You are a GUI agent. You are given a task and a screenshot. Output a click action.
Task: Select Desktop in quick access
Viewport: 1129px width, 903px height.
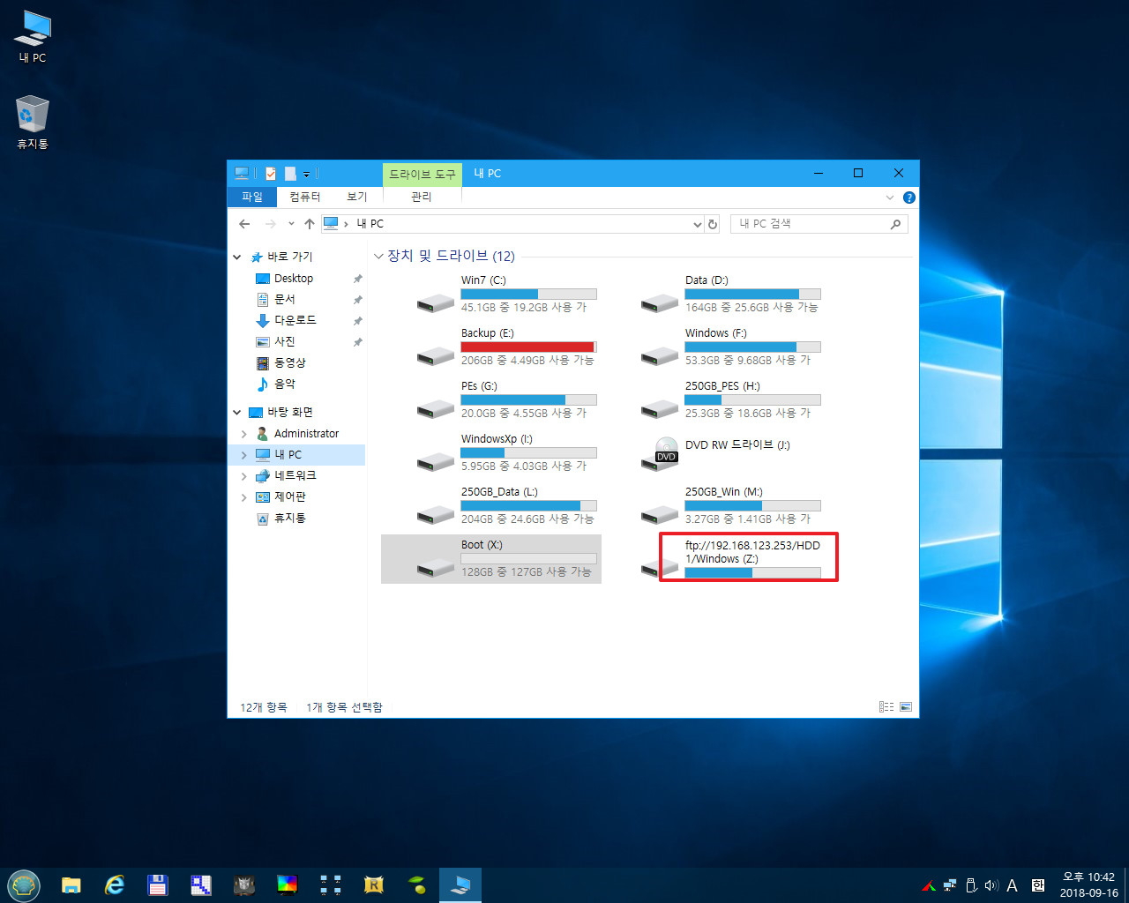[294, 279]
